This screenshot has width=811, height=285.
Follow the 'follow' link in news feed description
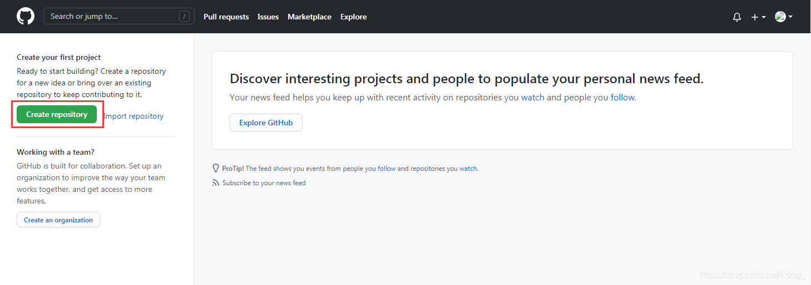[x=622, y=97]
